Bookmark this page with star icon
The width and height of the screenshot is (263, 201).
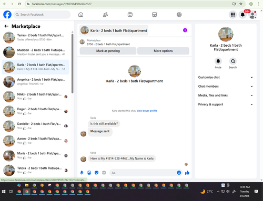click(x=241, y=4)
